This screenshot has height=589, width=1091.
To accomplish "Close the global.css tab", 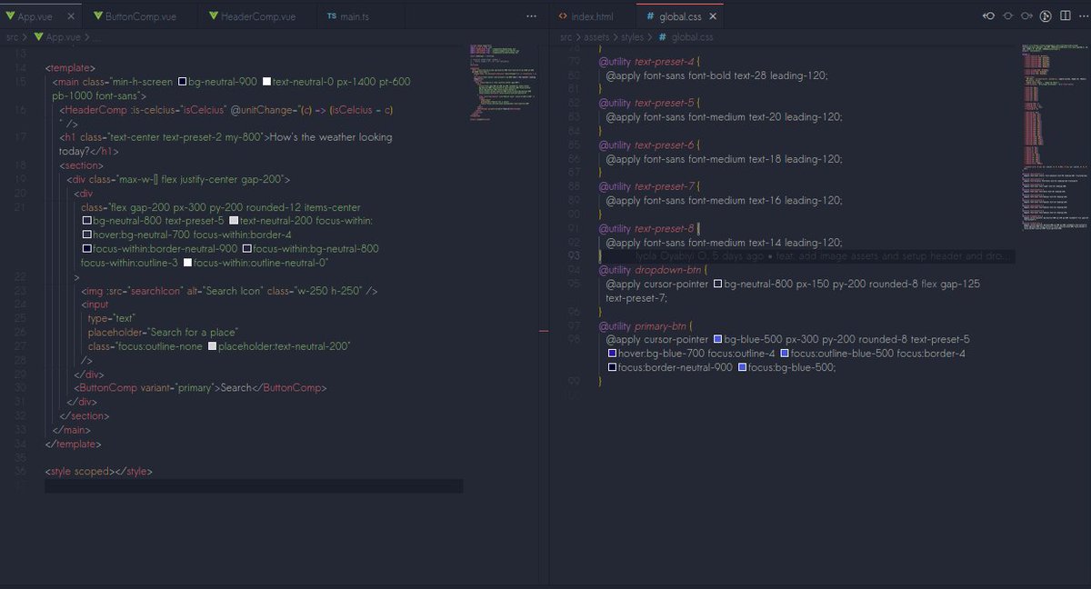I will (715, 16).
